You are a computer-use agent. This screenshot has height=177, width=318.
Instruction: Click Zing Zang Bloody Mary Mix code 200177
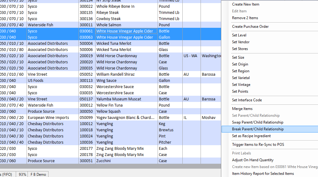pyautogui.click(x=86, y=149)
